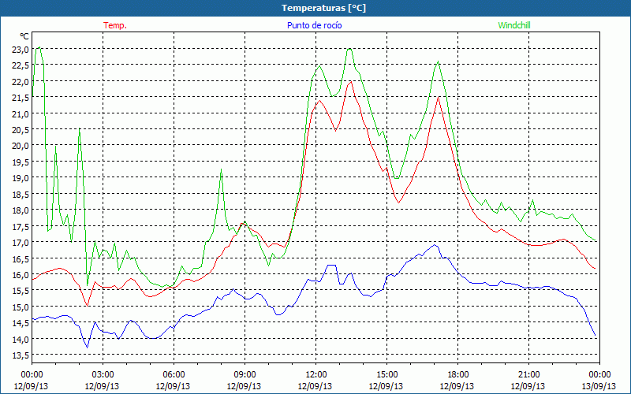Click the green Windchill peak near 13:30

(x=349, y=49)
